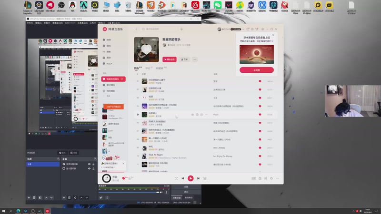Adjust the OBS desktop audio volume slider

pyautogui.click(x=129, y=193)
